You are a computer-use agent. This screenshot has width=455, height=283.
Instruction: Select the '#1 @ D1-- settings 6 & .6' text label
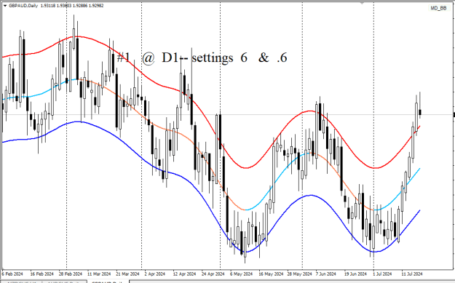point(202,57)
